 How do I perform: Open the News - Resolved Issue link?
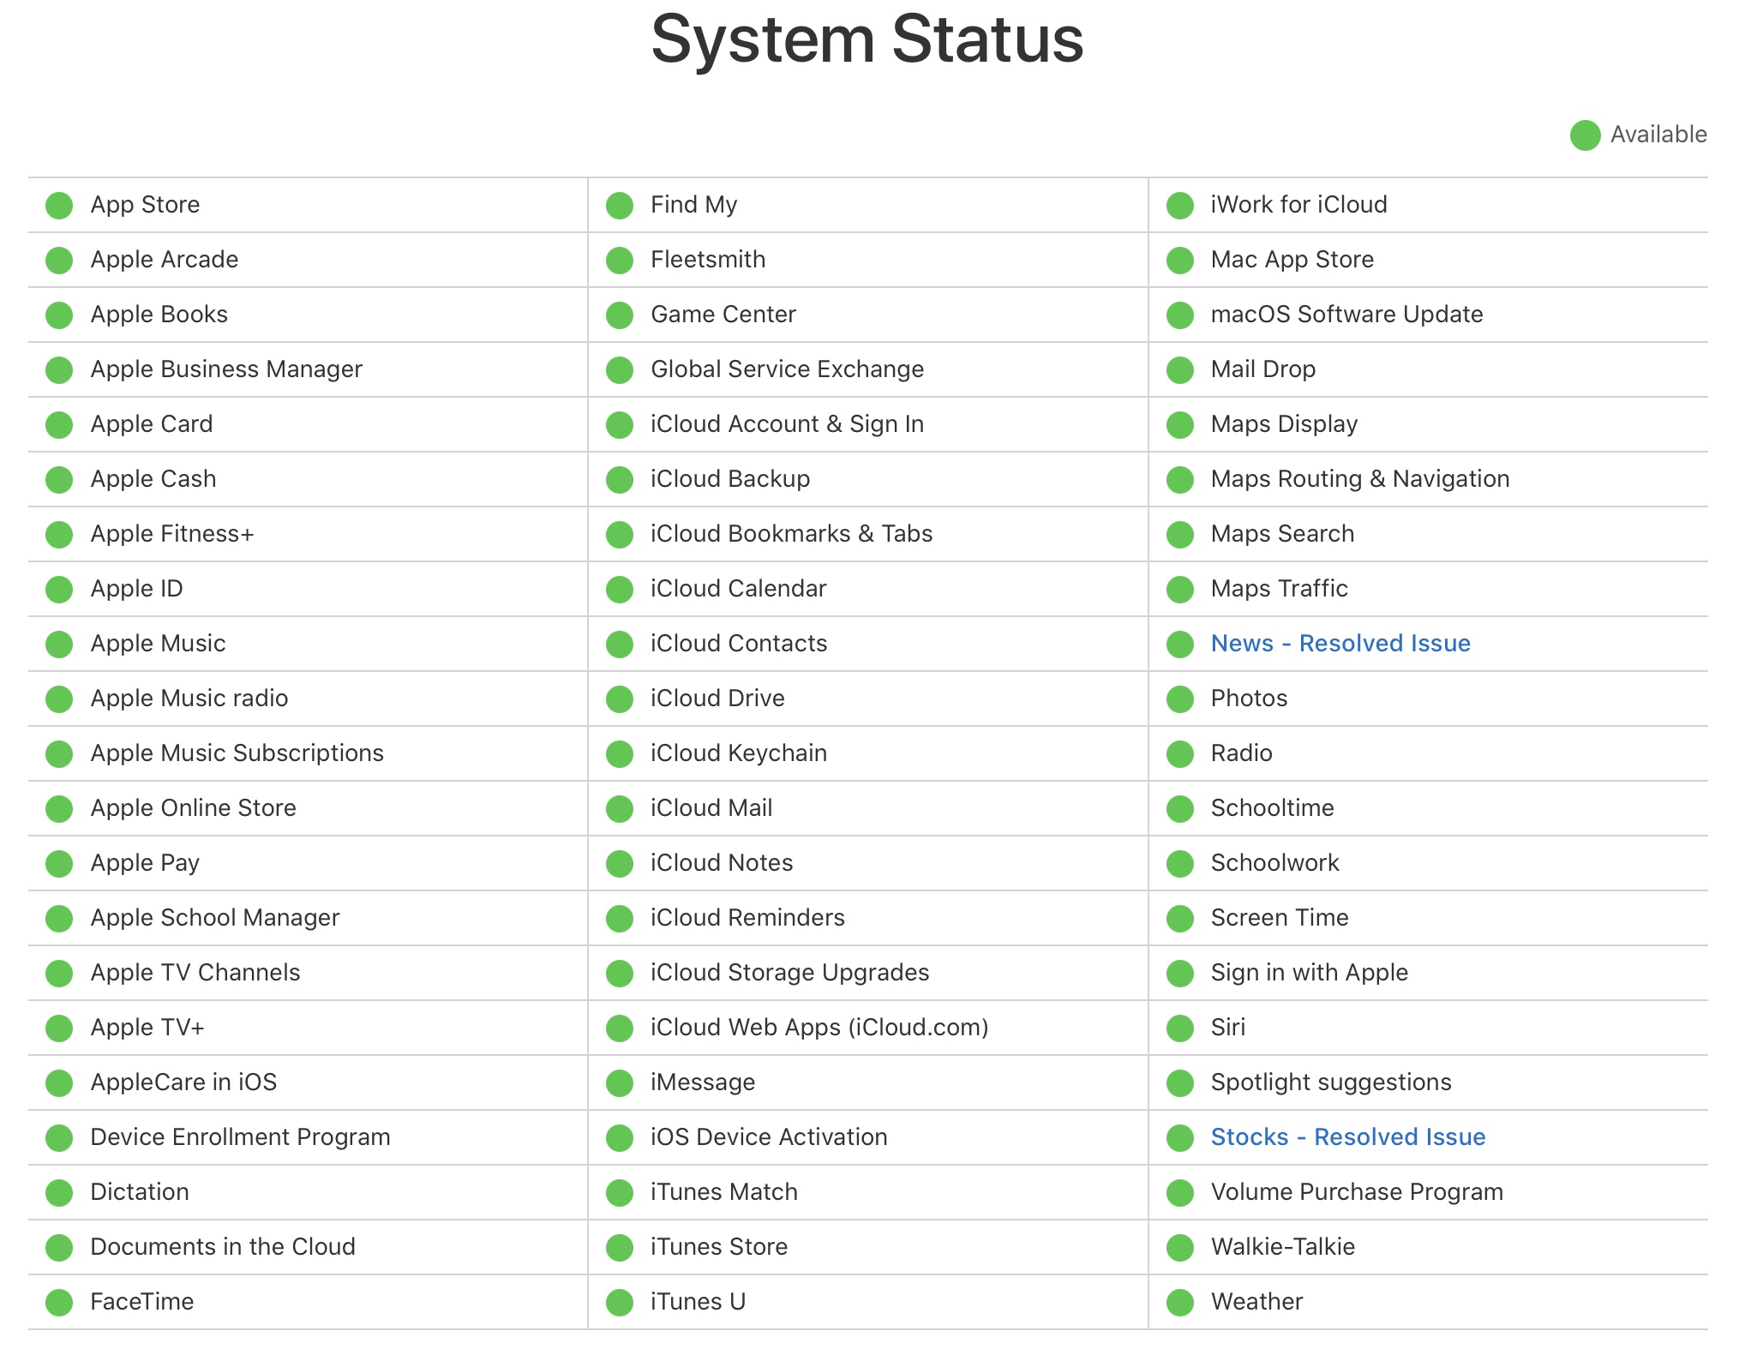tap(1340, 644)
